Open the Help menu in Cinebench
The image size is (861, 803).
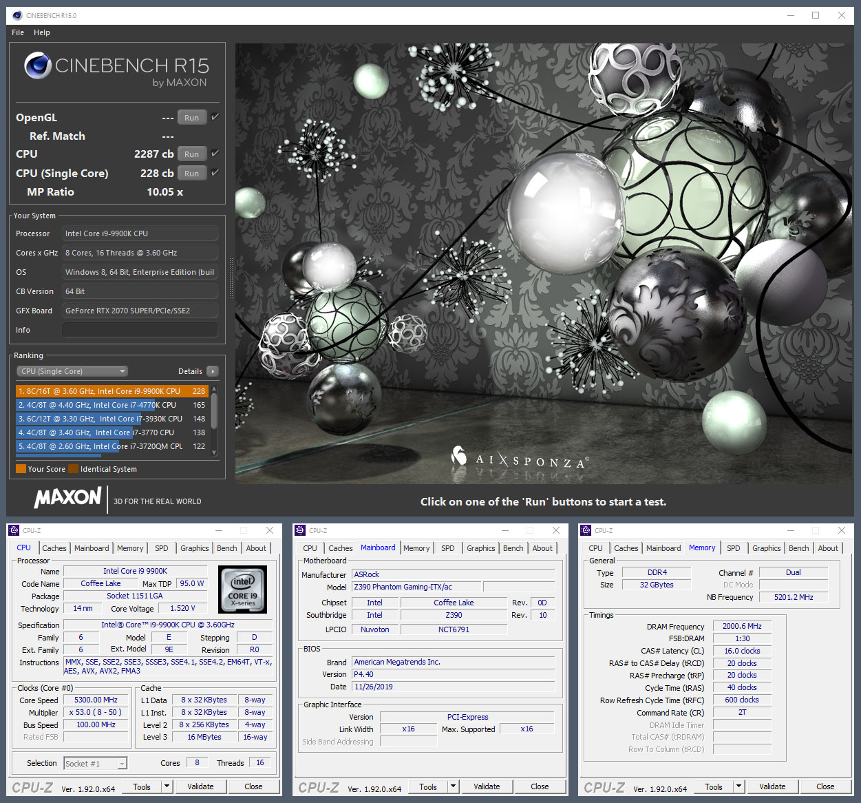[x=42, y=32]
